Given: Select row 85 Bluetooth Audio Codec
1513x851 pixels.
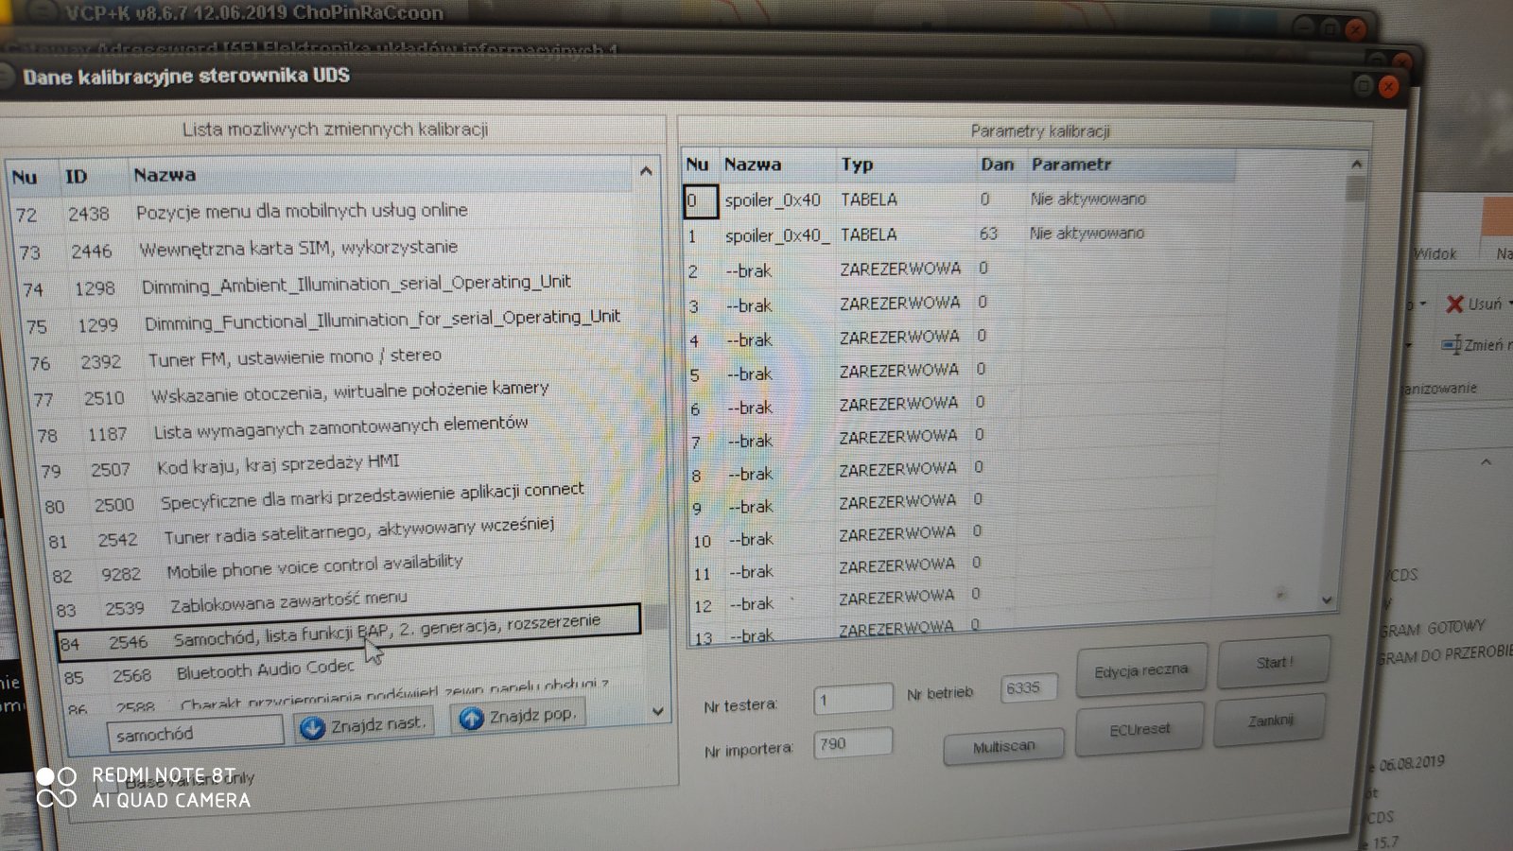Looking at the screenshot, I should click(x=352, y=672).
